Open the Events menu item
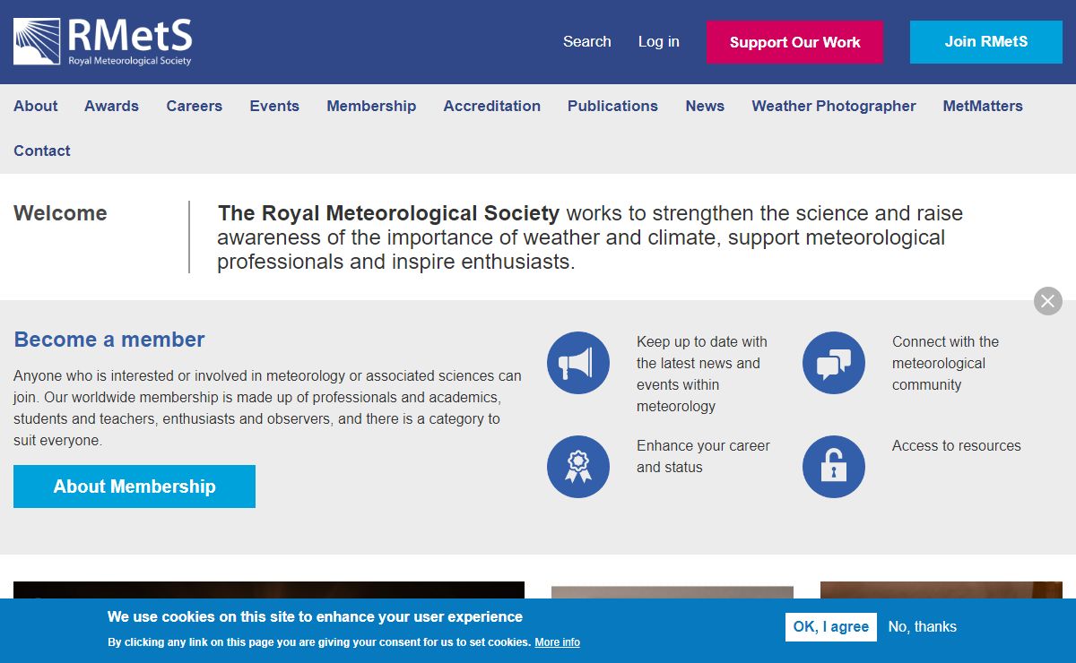The image size is (1076, 663). pyautogui.click(x=274, y=106)
